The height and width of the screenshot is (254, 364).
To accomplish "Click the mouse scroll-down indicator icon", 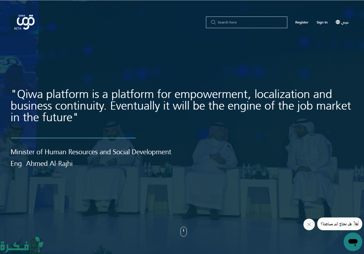I will (184, 232).
